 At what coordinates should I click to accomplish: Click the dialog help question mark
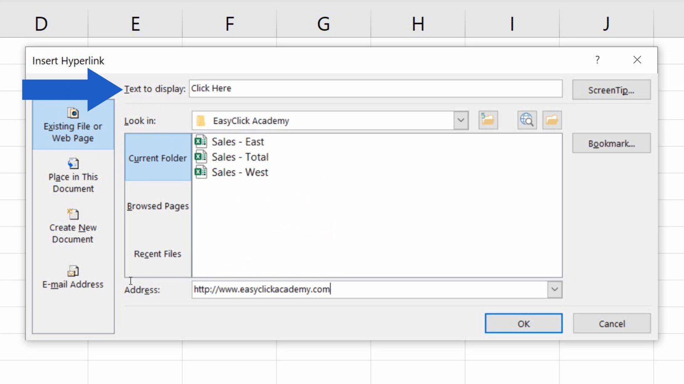coord(597,60)
